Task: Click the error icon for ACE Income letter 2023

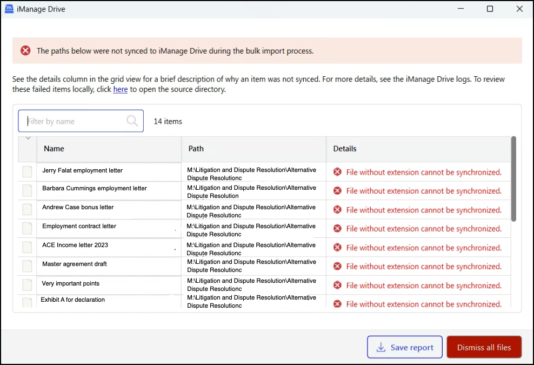Action: coord(337,248)
